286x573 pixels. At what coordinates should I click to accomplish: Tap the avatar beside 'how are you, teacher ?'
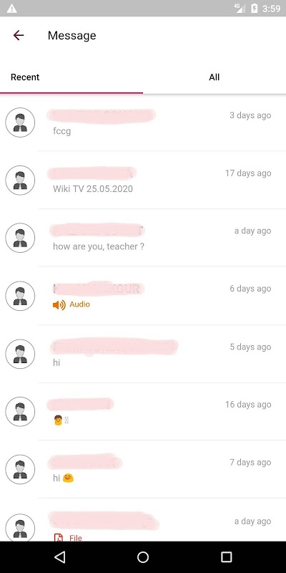[x=20, y=238]
